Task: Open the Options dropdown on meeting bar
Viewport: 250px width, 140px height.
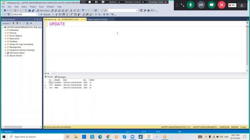Action: pos(114,2)
